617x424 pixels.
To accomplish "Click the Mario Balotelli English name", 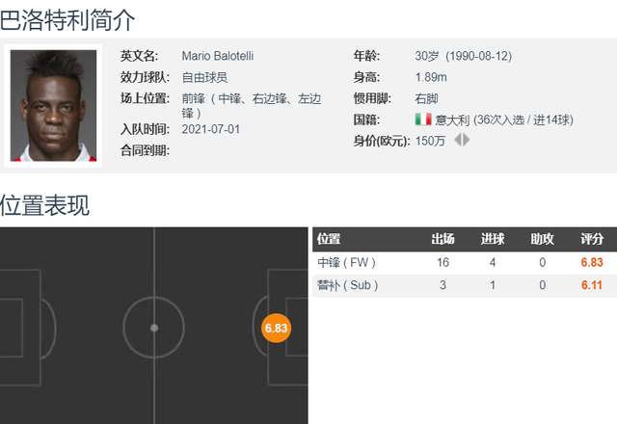I will [218, 56].
